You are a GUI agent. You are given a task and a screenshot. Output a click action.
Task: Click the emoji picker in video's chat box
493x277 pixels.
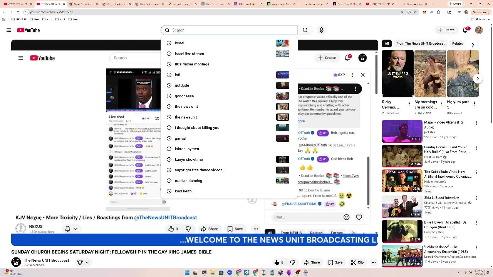click(346, 217)
